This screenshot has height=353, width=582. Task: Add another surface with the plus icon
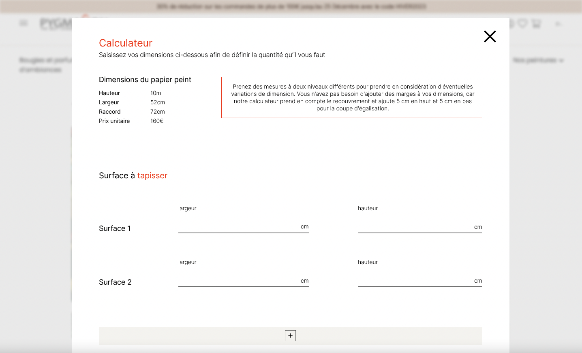click(x=290, y=336)
